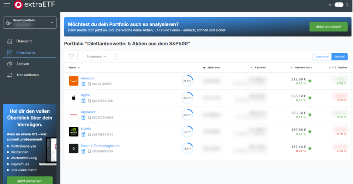Click the Amazon company logo
Viewport: 353px width, 184px height.
click(73, 81)
